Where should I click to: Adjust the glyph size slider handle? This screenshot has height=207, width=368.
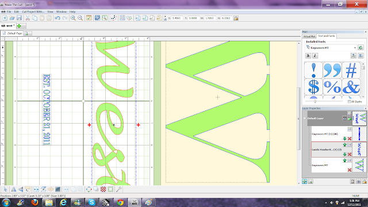[315, 101]
